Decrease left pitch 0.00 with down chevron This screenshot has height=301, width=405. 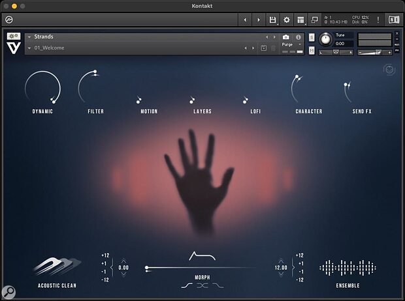[x=123, y=274]
